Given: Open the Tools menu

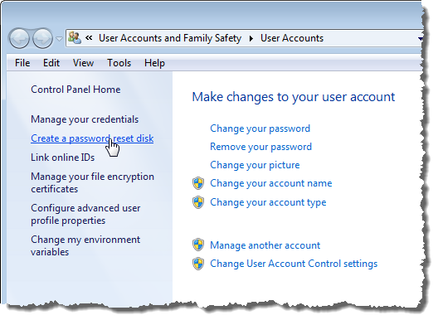Looking at the screenshot, I should [119, 63].
